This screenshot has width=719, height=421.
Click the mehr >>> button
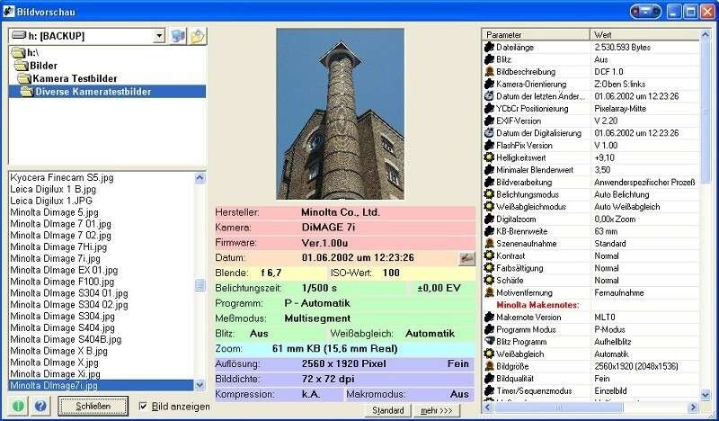point(437,410)
